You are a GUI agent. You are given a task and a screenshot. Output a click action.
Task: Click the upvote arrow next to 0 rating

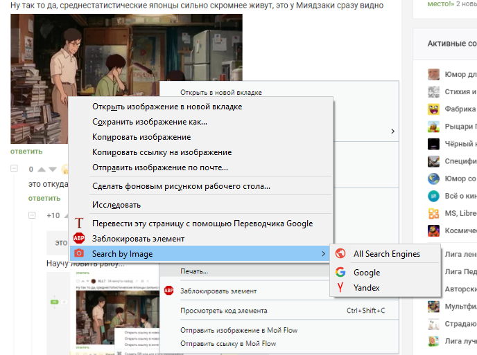pyautogui.click(x=42, y=169)
